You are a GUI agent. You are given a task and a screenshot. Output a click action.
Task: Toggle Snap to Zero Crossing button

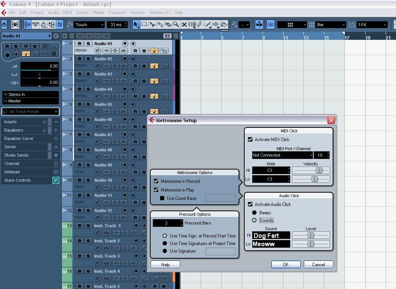tap(270, 25)
